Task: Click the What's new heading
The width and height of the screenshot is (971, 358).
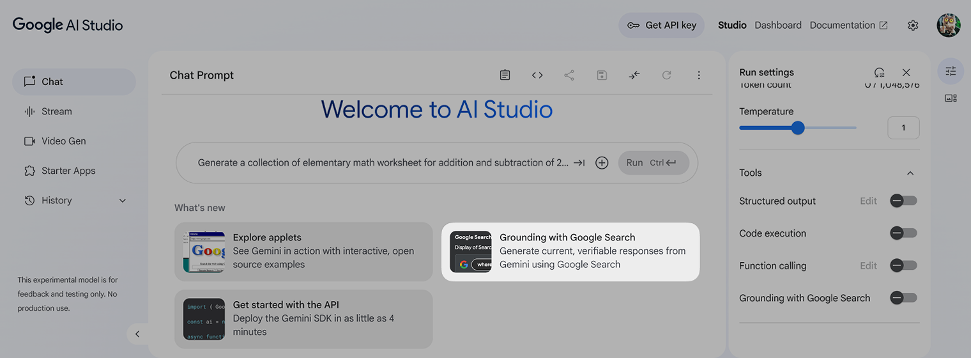Action: pyautogui.click(x=200, y=208)
